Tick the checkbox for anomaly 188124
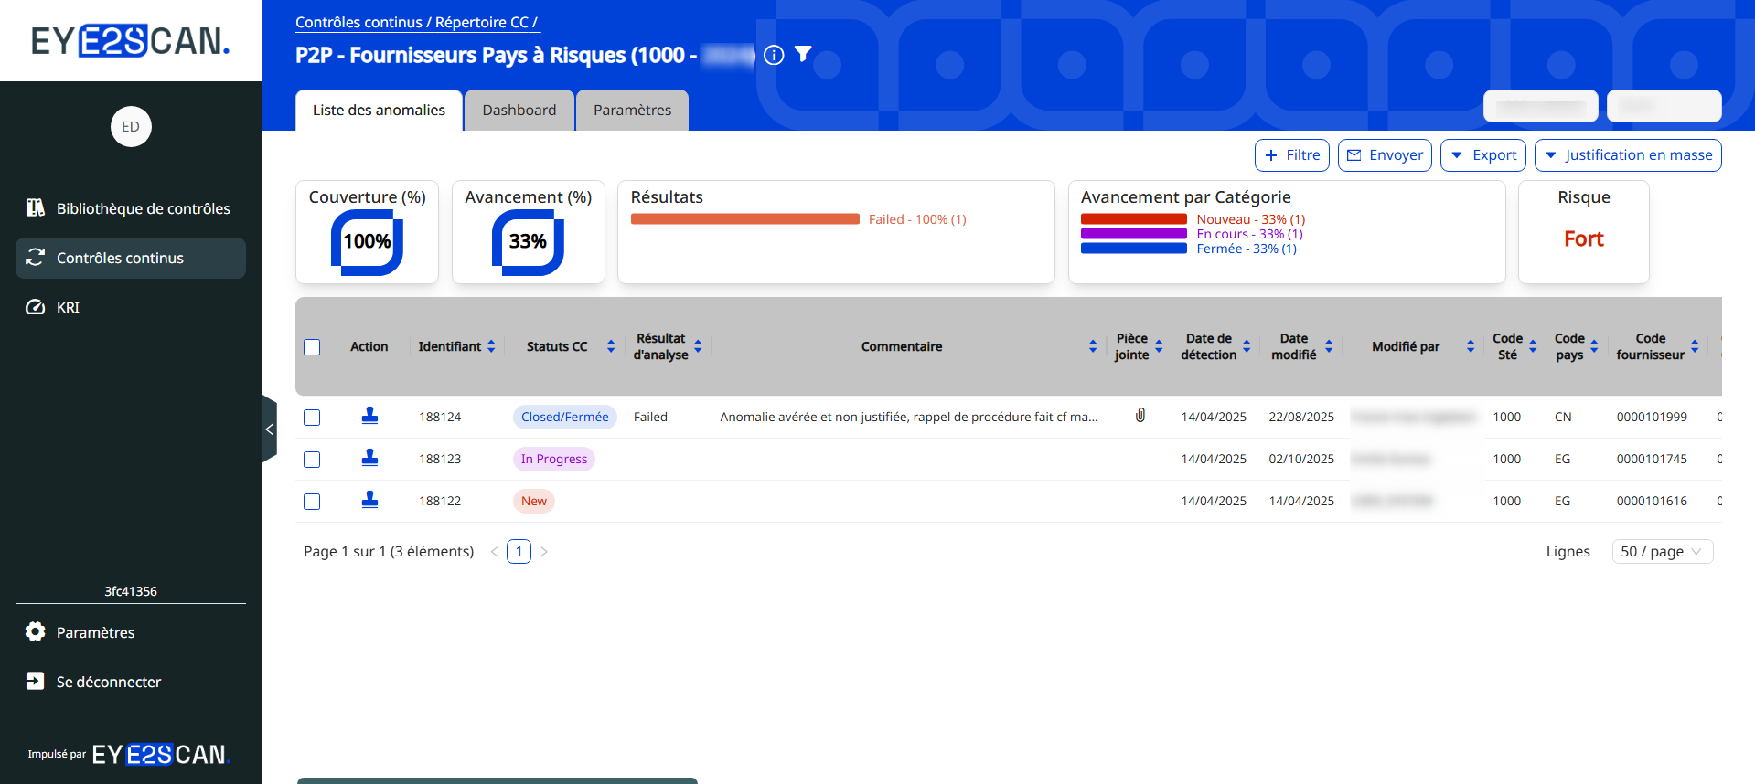The height and width of the screenshot is (784, 1755). click(x=312, y=418)
